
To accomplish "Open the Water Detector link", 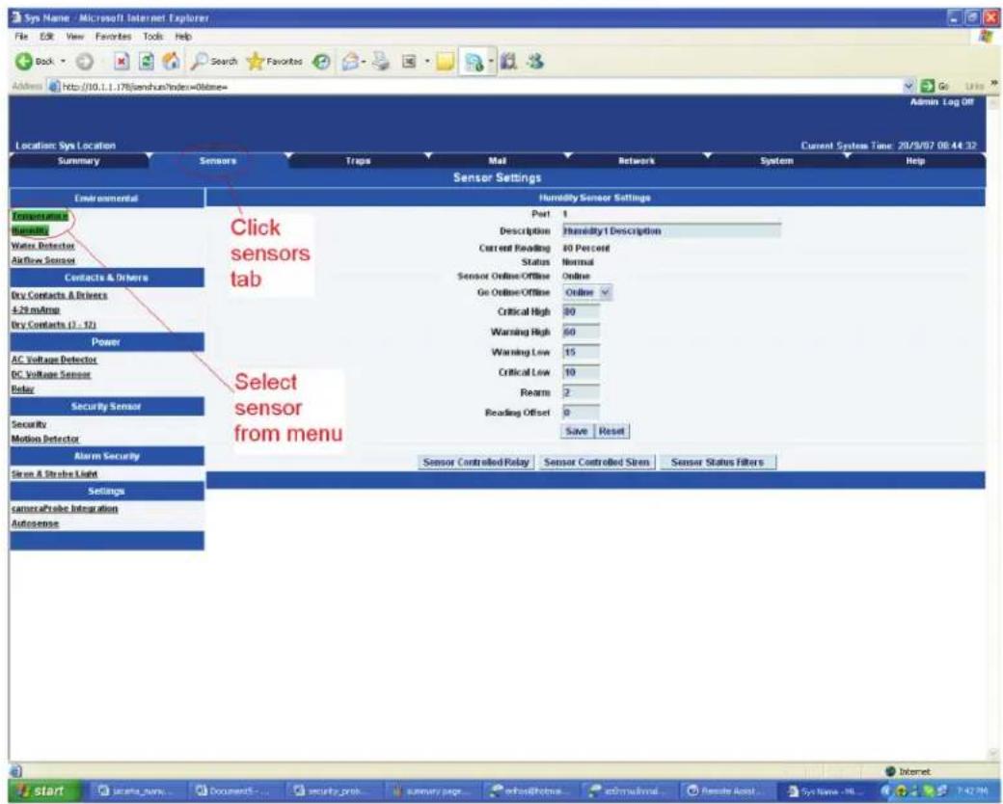I will pos(42,246).
